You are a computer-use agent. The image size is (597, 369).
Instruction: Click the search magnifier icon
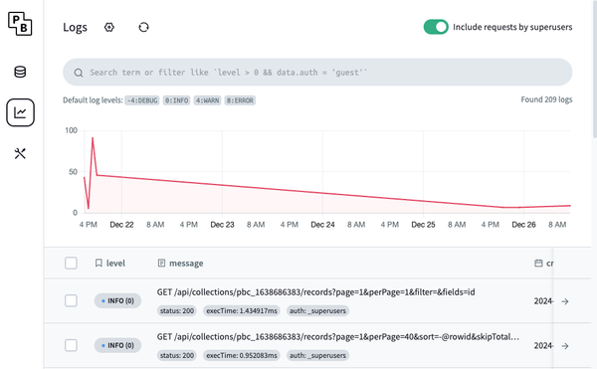pyautogui.click(x=79, y=73)
